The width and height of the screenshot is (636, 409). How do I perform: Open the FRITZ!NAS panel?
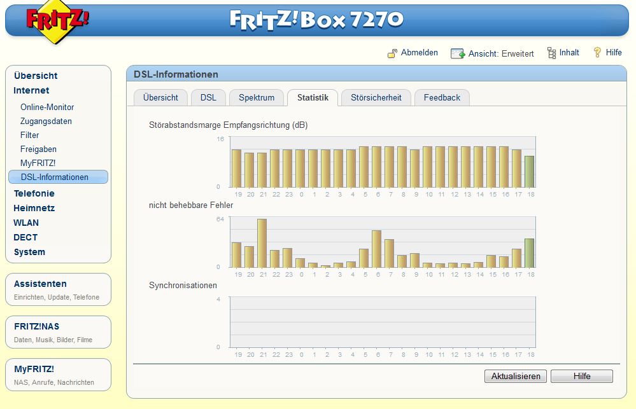[x=58, y=332]
